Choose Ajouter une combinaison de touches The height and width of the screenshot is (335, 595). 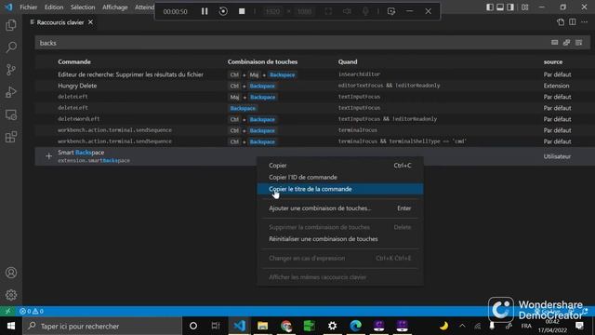(x=340, y=208)
